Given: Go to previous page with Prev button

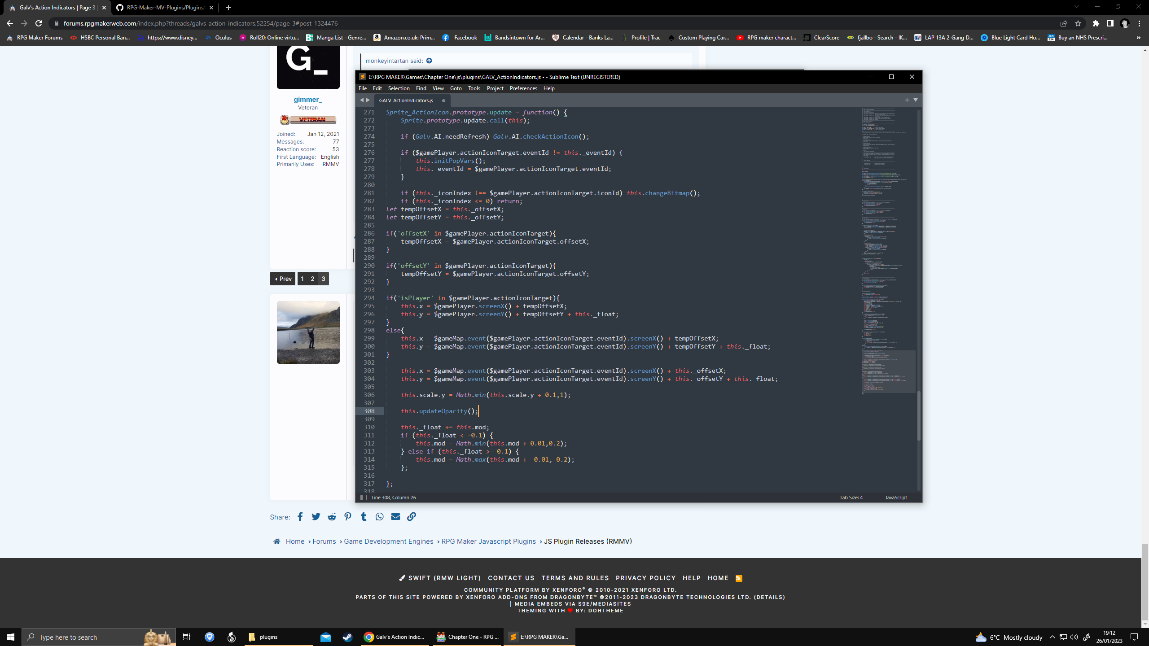Looking at the screenshot, I should pyautogui.click(x=283, y=279).
